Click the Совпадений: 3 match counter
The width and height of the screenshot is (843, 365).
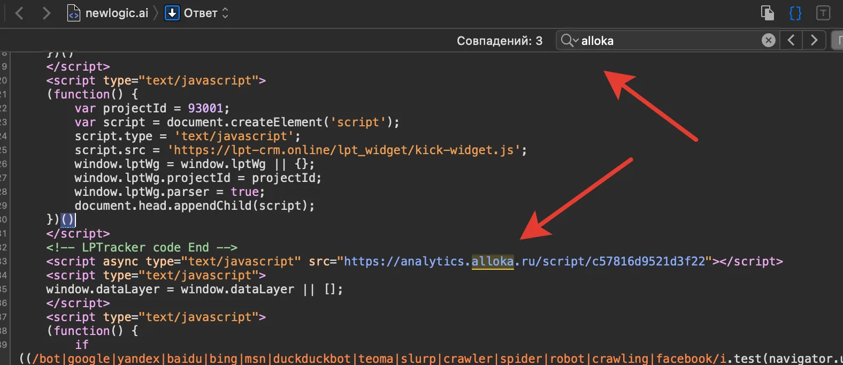coord(500,41)
